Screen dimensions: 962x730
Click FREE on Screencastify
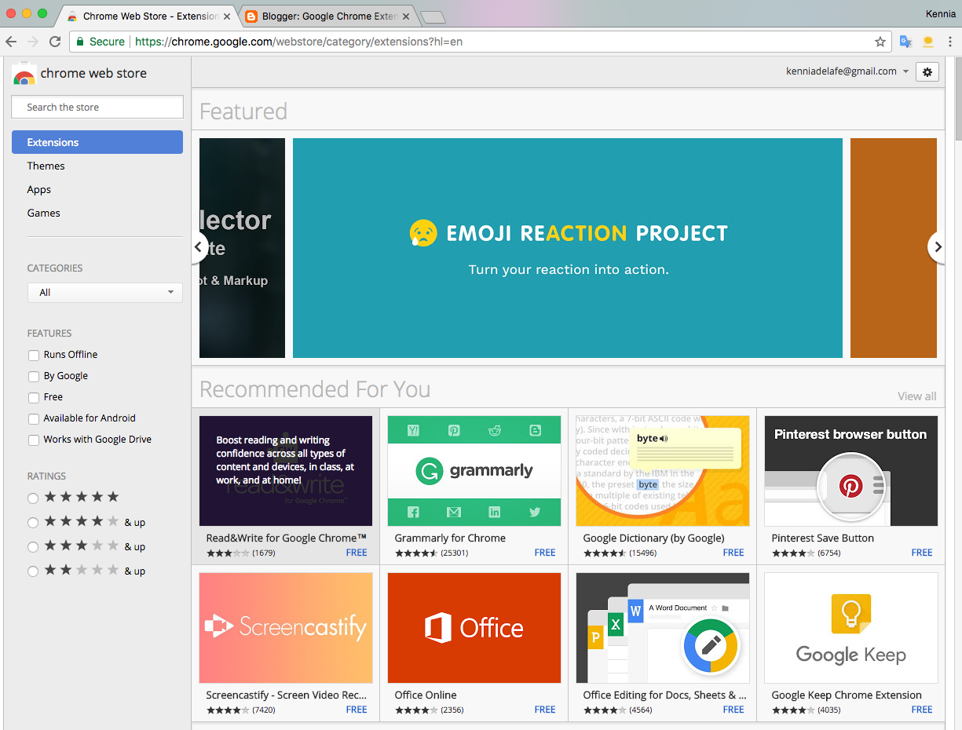pos(357,710)
